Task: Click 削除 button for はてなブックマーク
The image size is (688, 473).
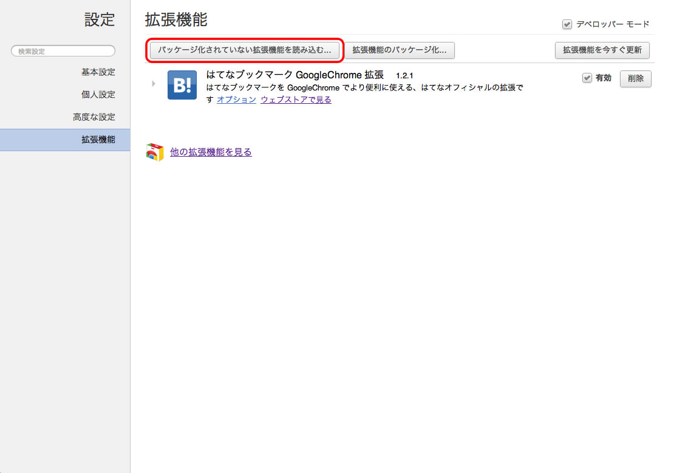Action: [635, 78]
